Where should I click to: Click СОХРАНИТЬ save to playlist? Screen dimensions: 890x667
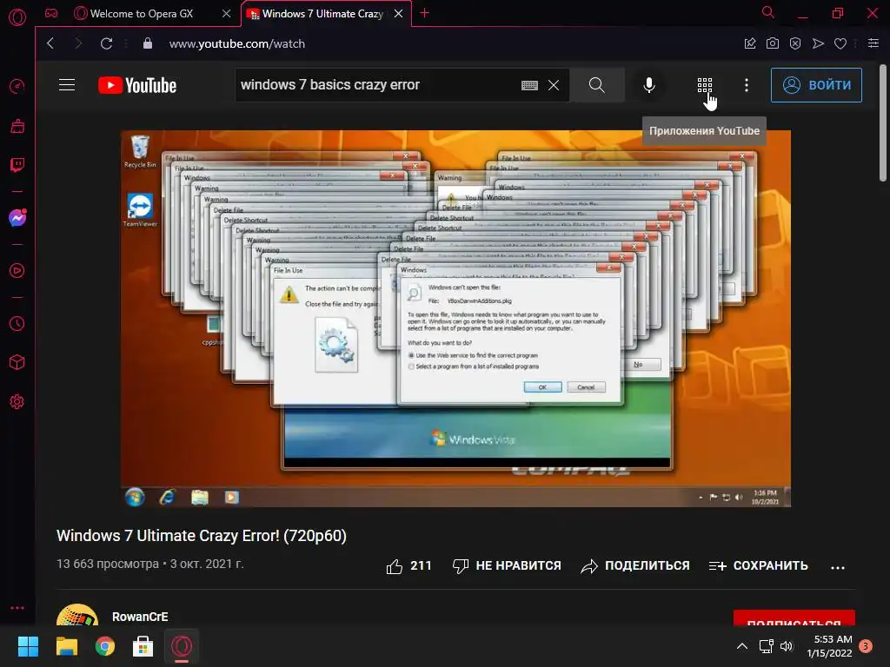click(x=758, y=565)
